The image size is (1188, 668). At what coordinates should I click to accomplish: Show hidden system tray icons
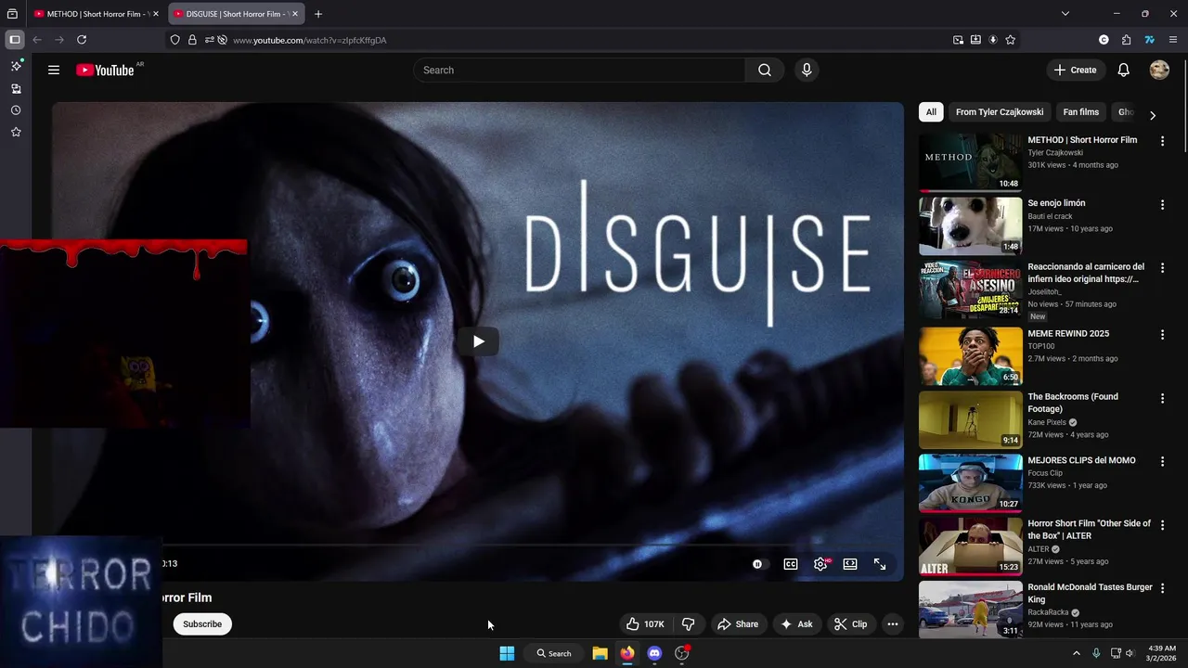tap(1077, 653)
